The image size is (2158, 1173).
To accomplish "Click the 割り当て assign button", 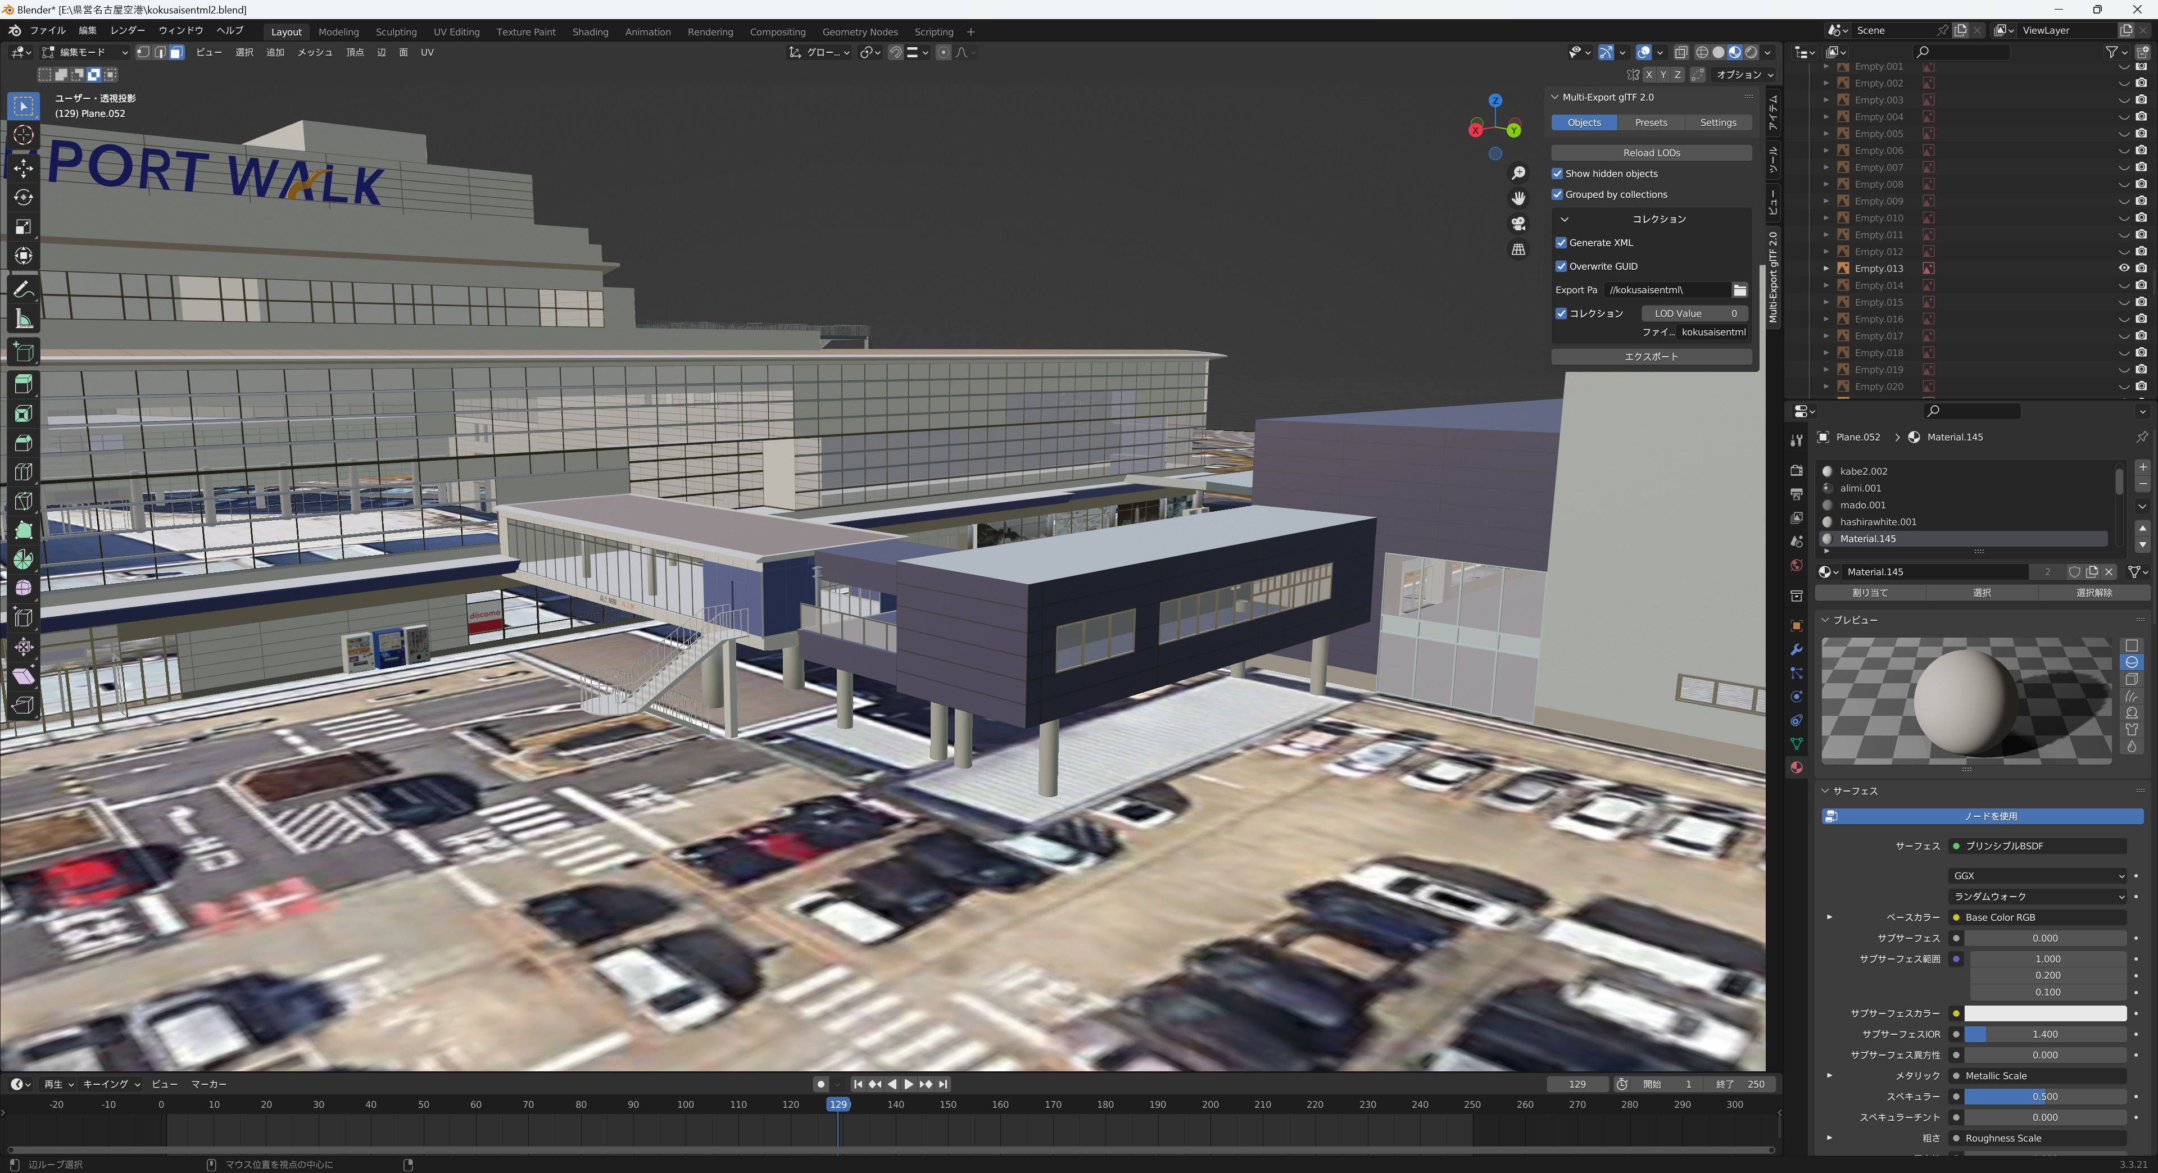I will [1870, 593].
